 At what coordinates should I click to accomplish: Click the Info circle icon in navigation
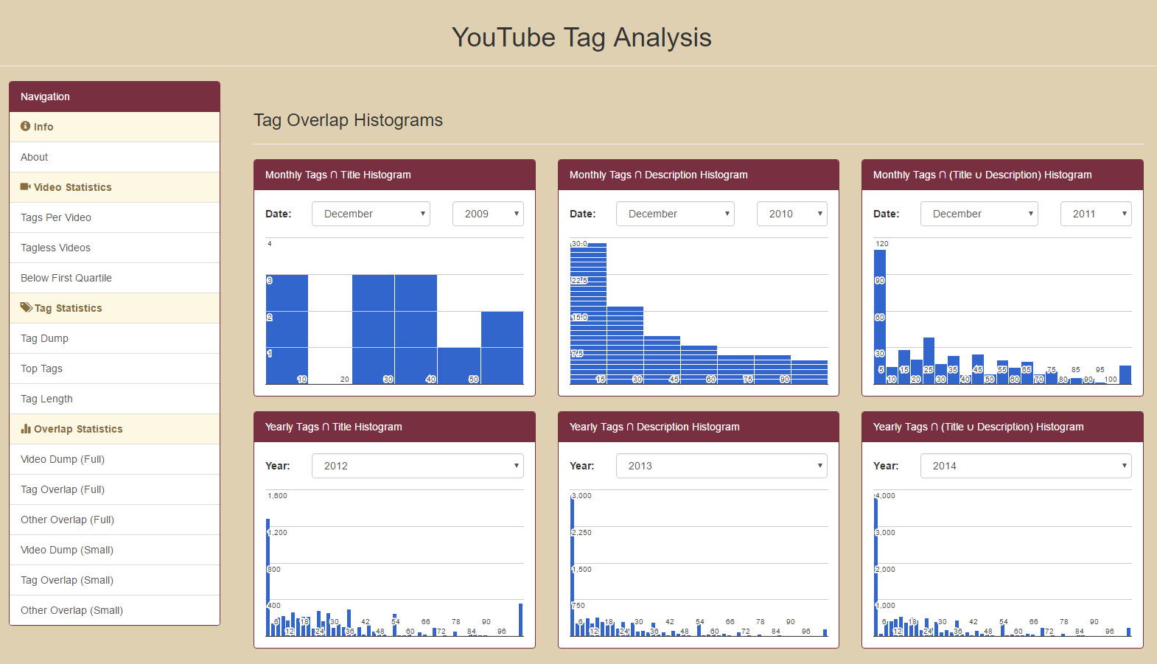coord(25,126)
